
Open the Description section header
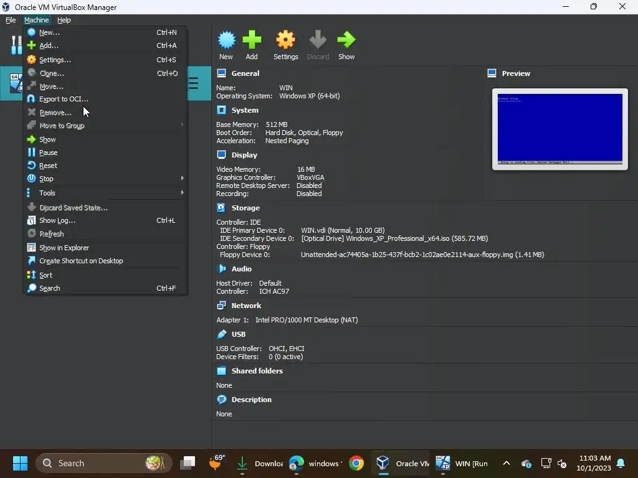pos(252,400)
